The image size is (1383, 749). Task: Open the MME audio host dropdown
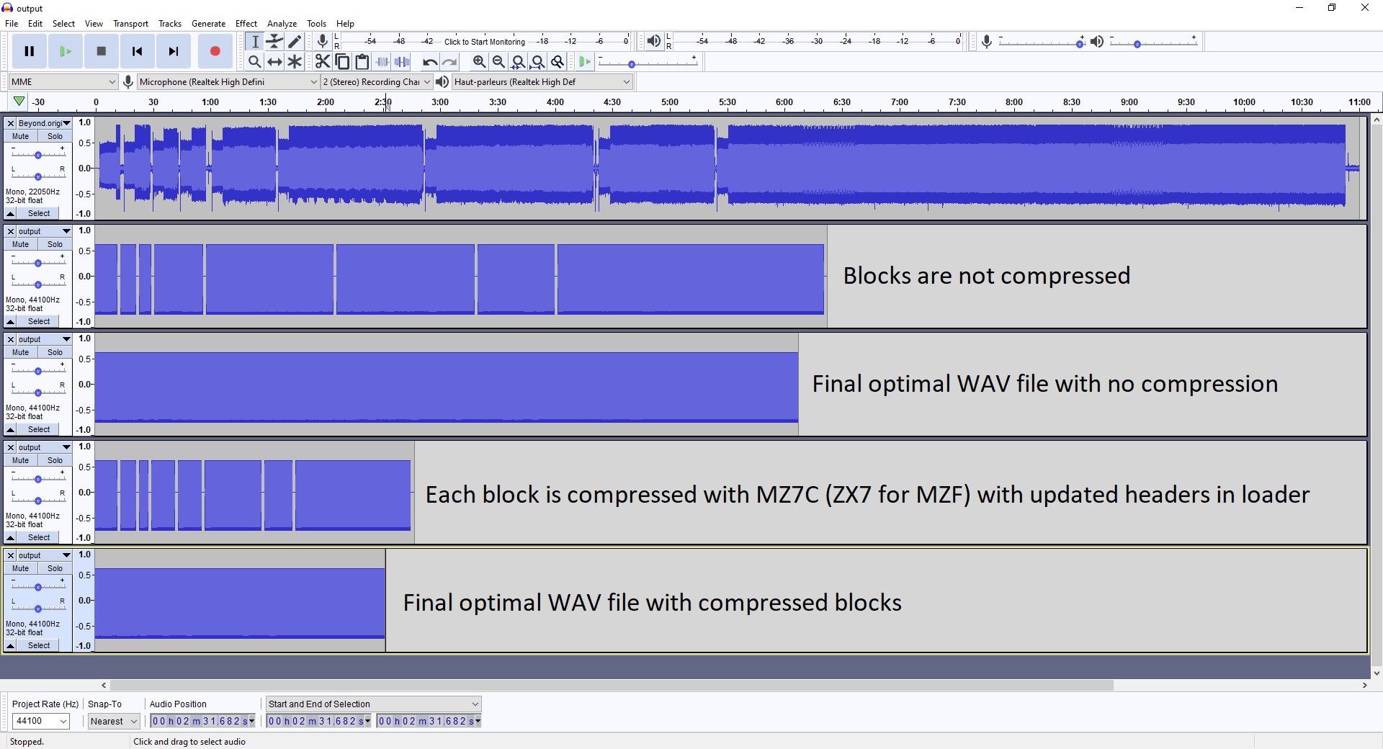(x=63, y=82)
